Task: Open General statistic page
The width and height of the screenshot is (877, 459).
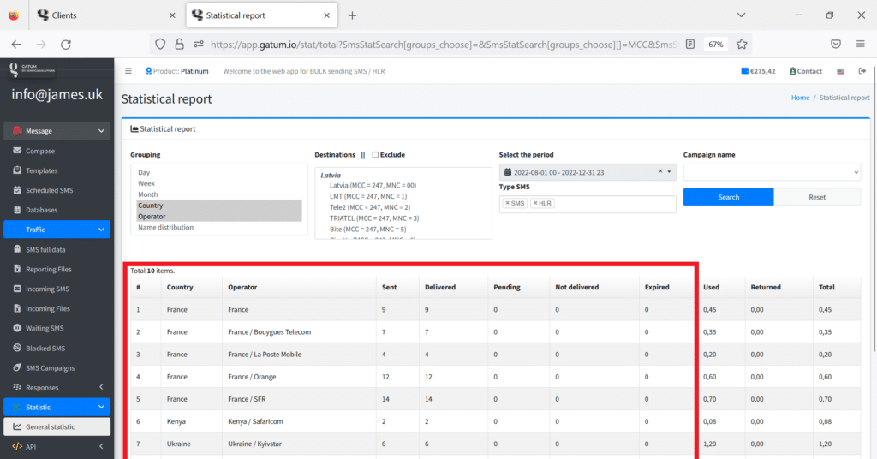Action: pyautogui.click(x=57, y=426)
